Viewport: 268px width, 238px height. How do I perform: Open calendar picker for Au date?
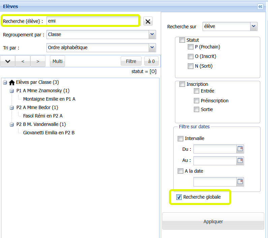click(240, 161)
